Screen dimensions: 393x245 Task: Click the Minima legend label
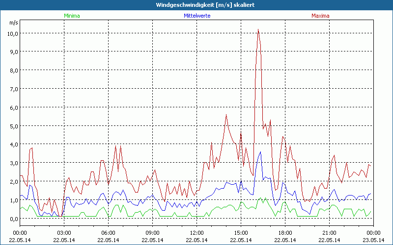71,16
